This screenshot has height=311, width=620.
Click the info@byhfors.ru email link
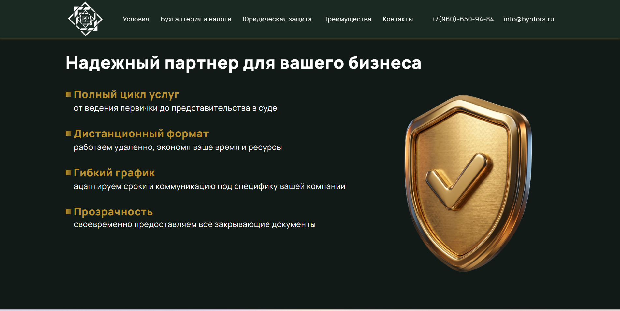click(529, 19)
